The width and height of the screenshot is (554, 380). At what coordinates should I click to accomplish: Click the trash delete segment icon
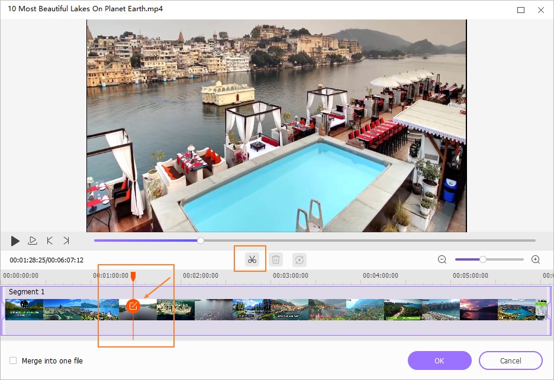275,259
